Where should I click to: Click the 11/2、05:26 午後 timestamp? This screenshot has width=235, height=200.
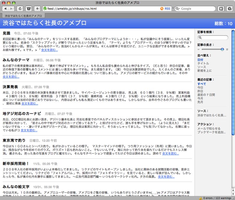pyautogui.click(x=45, y=164)
